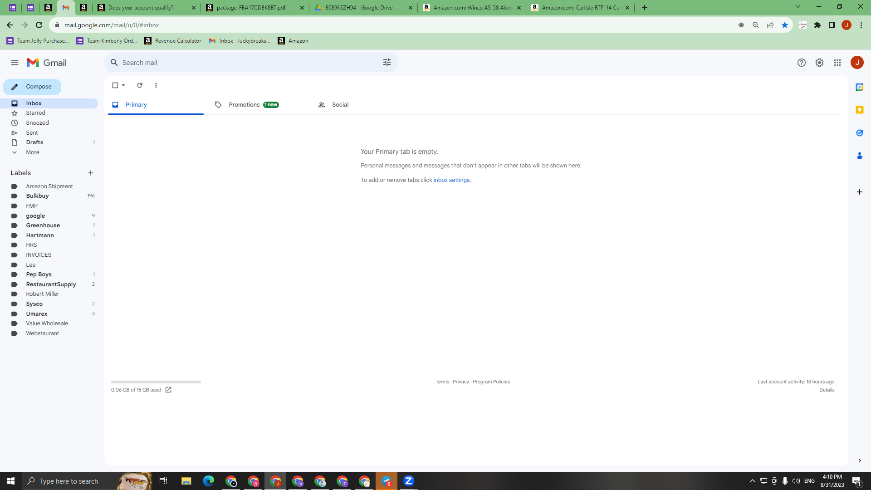The image size is (871, 490).
Task: Open File Explorer from the taskbar
Action: (186, 481)
